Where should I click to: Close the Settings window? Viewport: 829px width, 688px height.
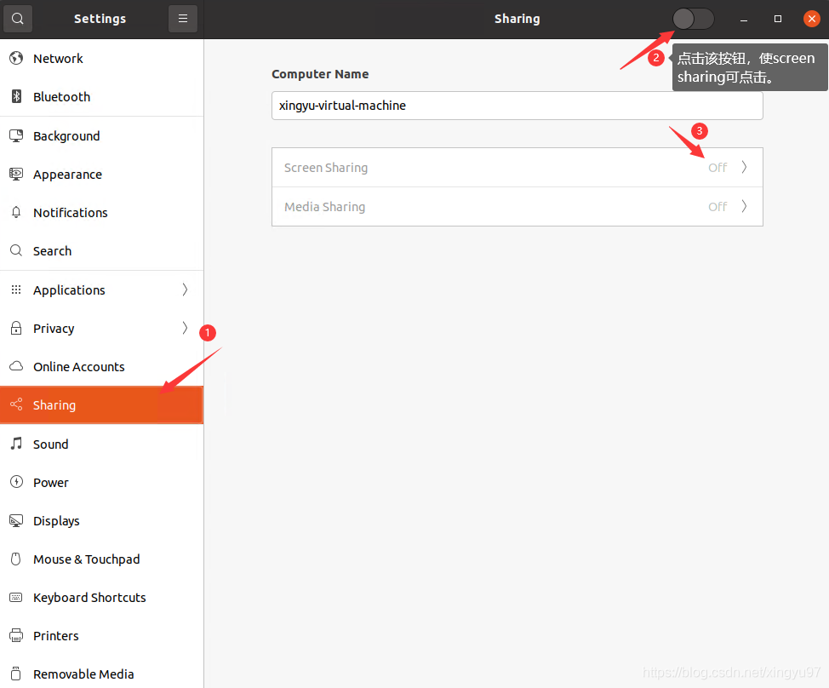[x=812, y=19]
